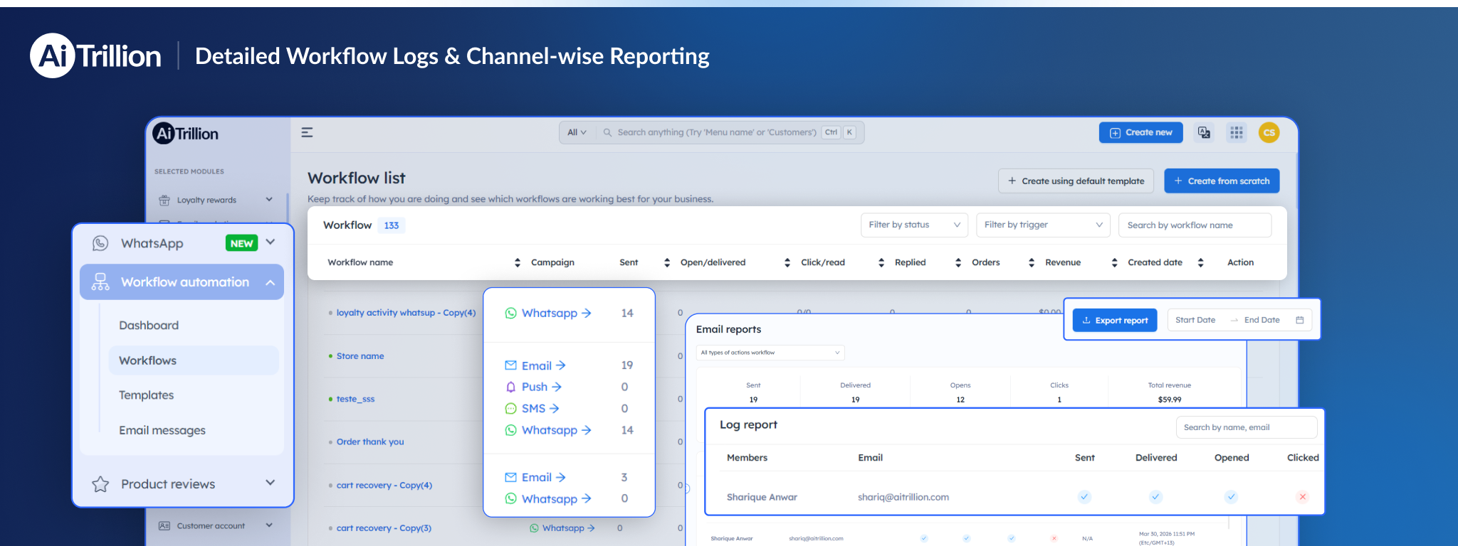
Task: Sort by Created date column arrows
Action: [x=1201, y=262]
